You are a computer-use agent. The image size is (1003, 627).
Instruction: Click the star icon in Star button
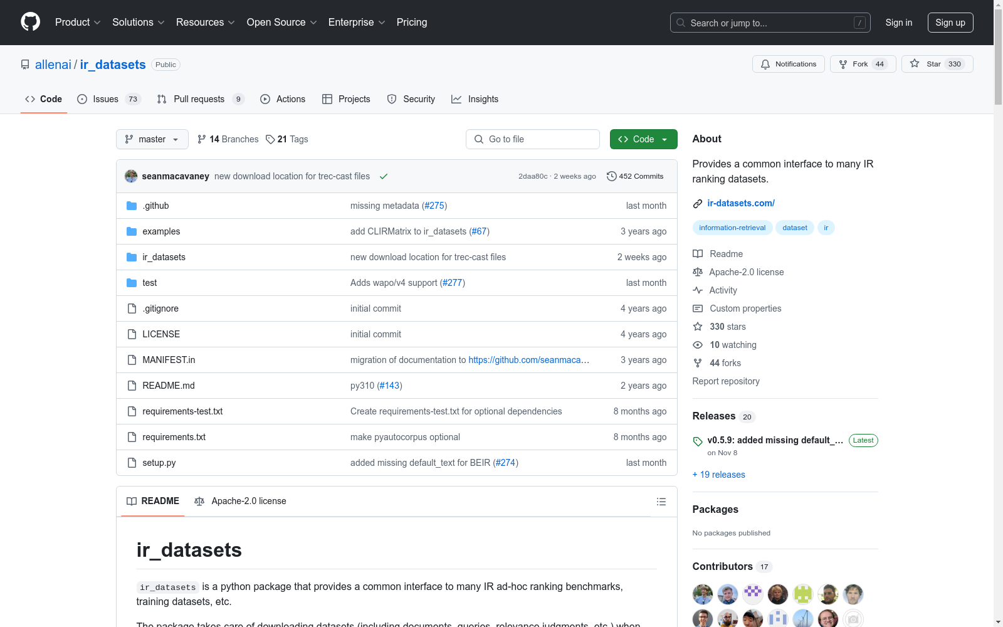click(915, 63)
